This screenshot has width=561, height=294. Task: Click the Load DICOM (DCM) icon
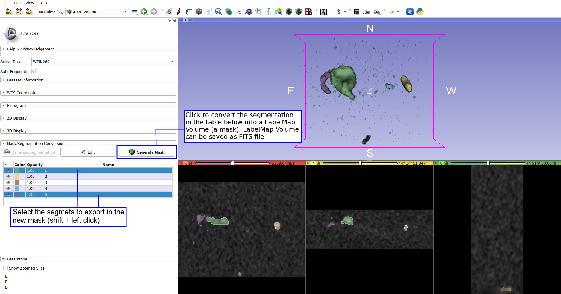(x=19, y=12)
